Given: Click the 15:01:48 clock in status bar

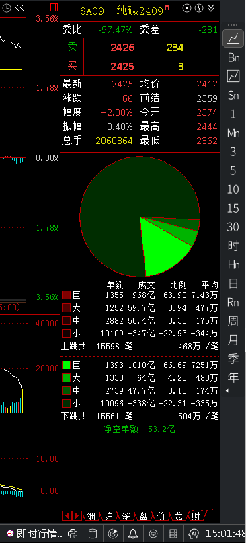Looking at the screenshot, I should click(x=226, y=534).
